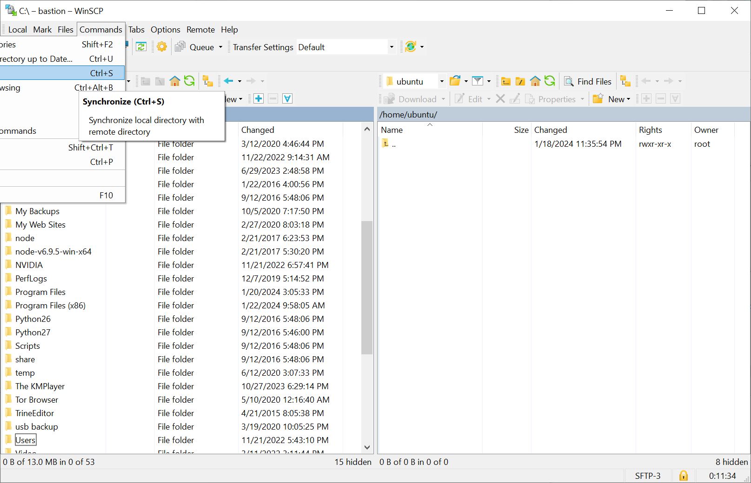
Task: Click local panel select files plus icon
Action: tap(259, 99)
